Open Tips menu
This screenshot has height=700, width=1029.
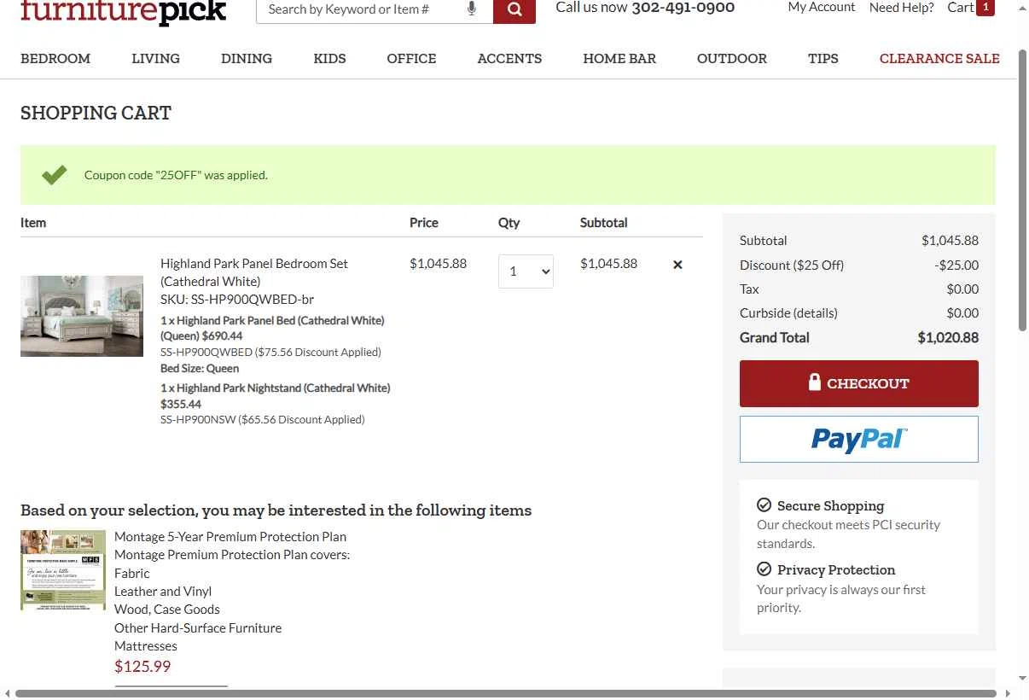point(823,59)
